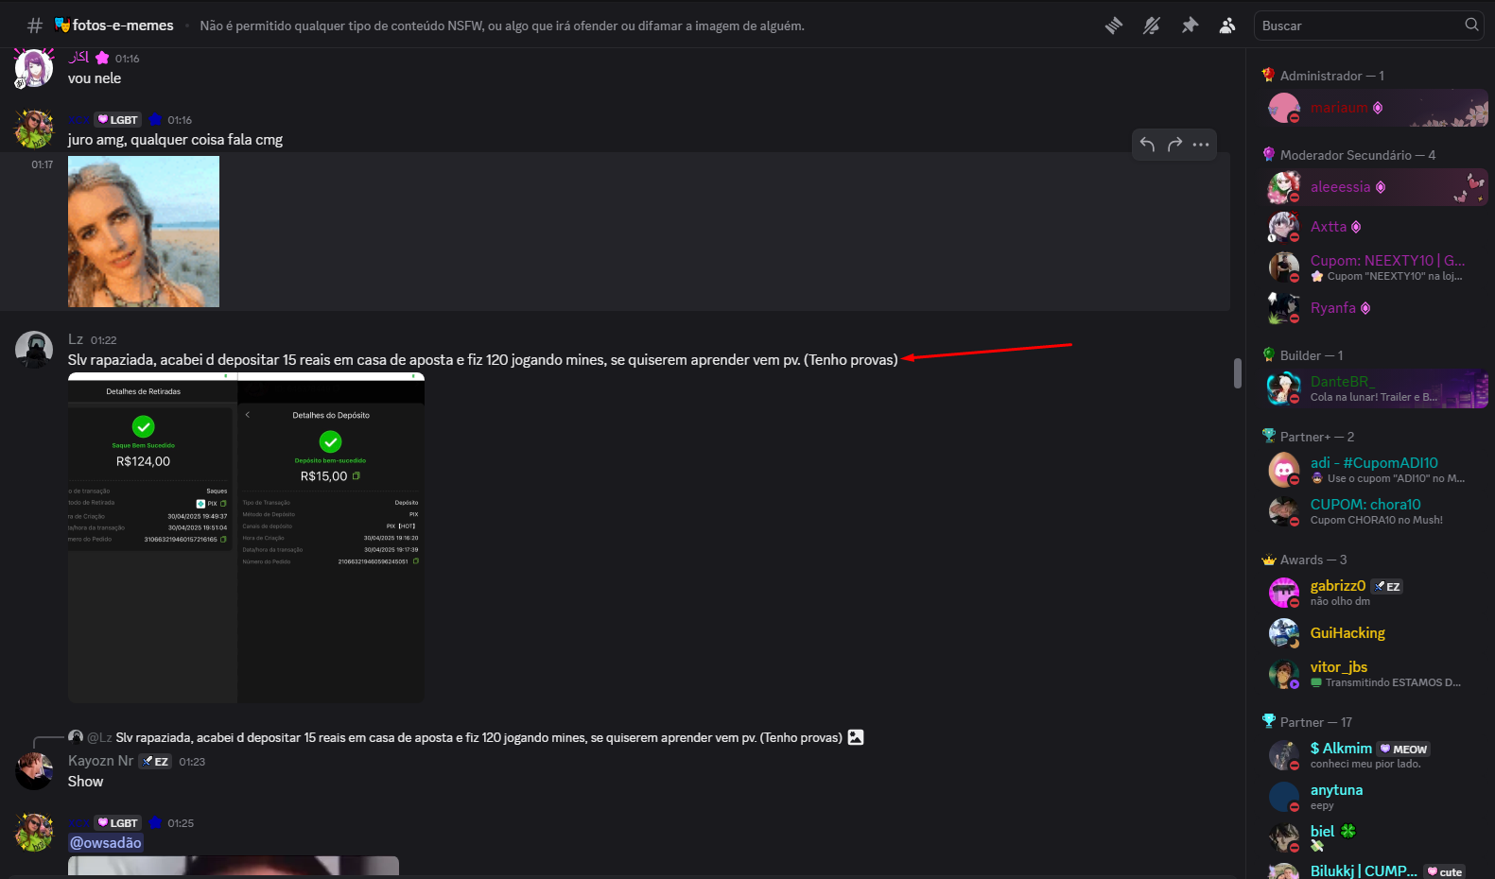Image resolution: width=1495 pixels, height=879 pixels.
Task: Open the Threads panel icon
Action: tap(1114, 26)
